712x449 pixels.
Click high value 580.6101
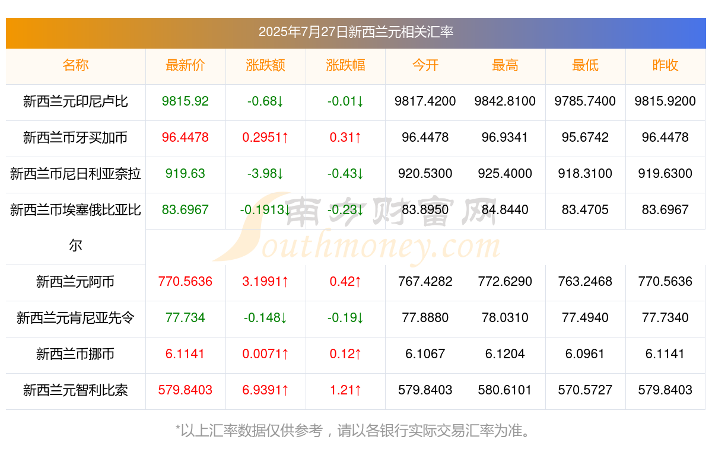[505, 390]
